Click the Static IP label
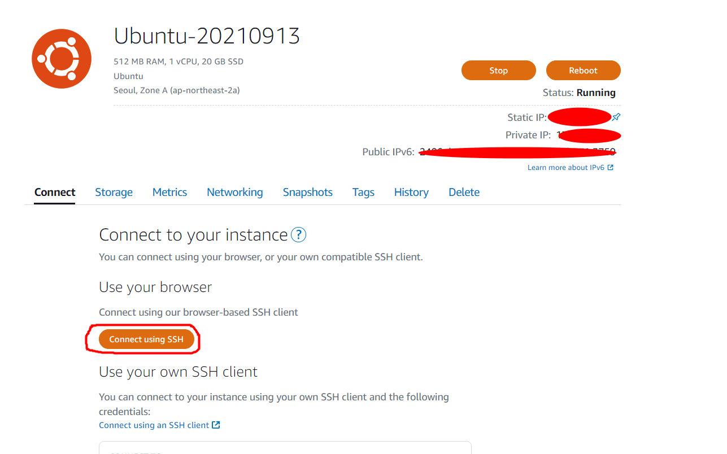 pos(527,117)
